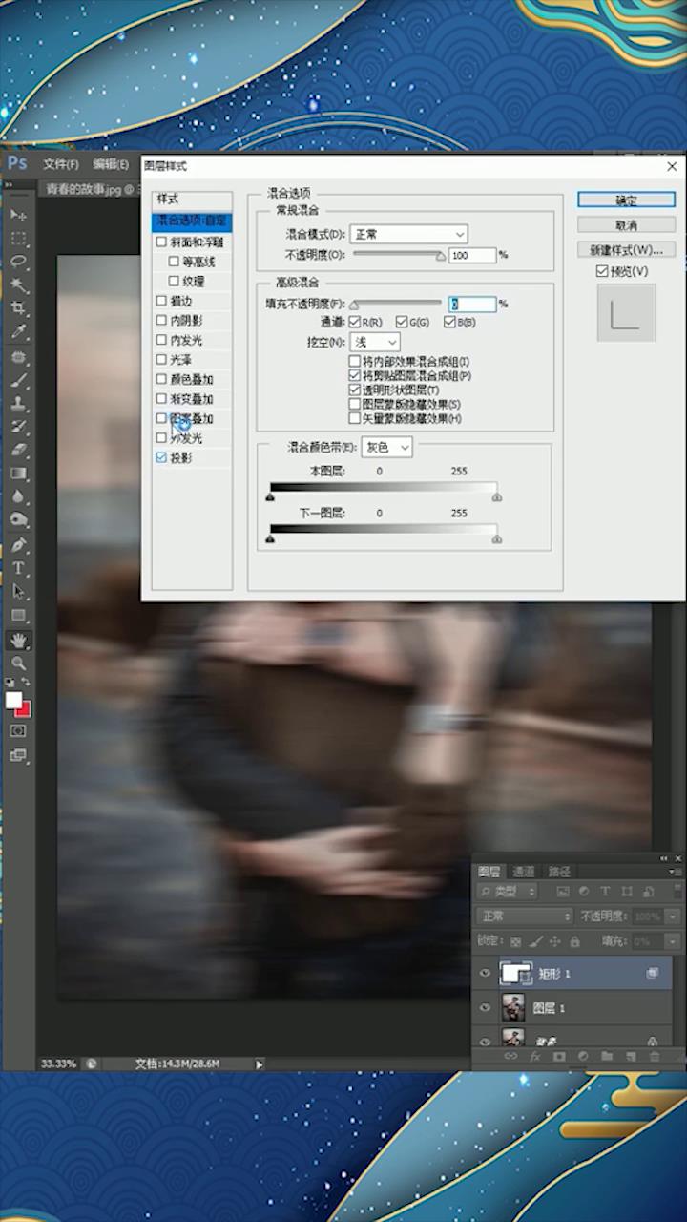Click the lock all padlock icon

(x=575, y=940)
